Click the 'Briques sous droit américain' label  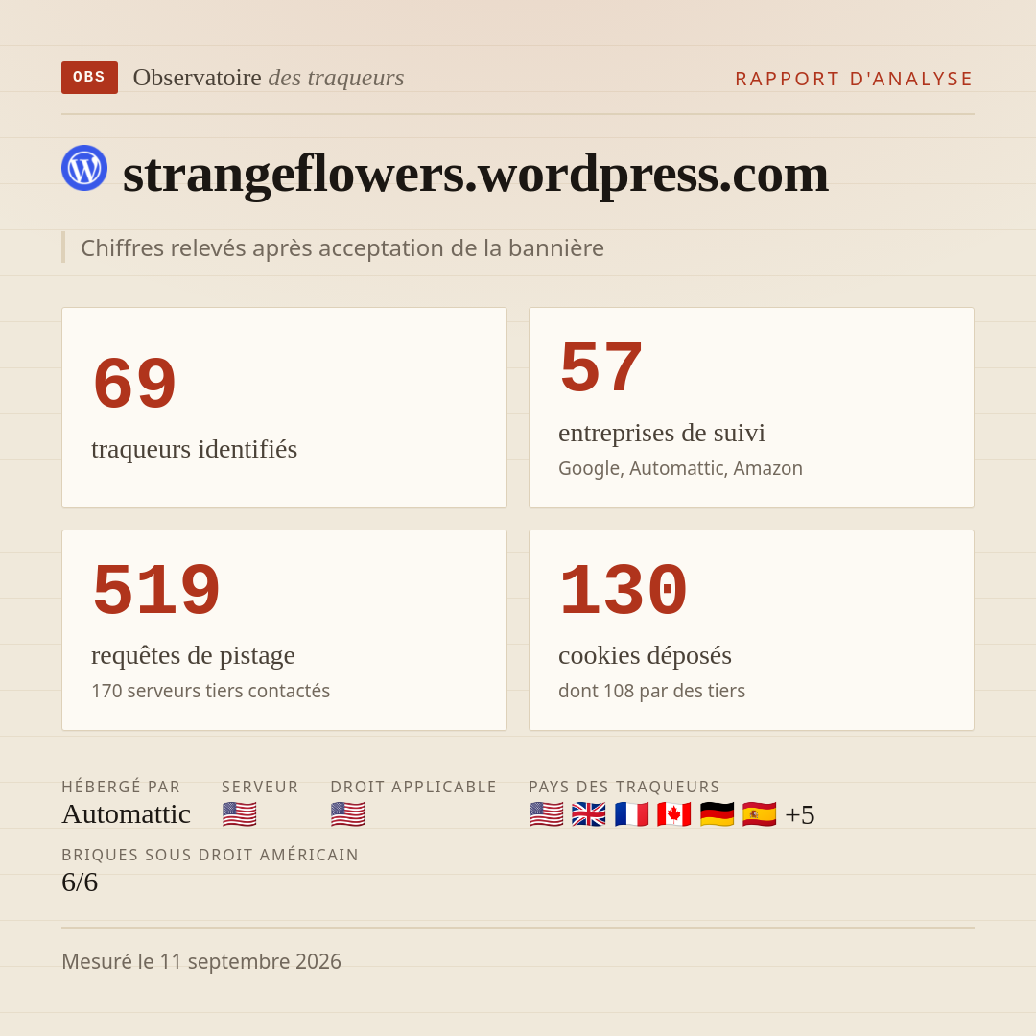pyautogui.click(x=210, y=855)
